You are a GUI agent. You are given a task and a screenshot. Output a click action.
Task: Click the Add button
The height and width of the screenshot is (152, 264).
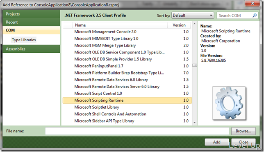click(217, 142)
